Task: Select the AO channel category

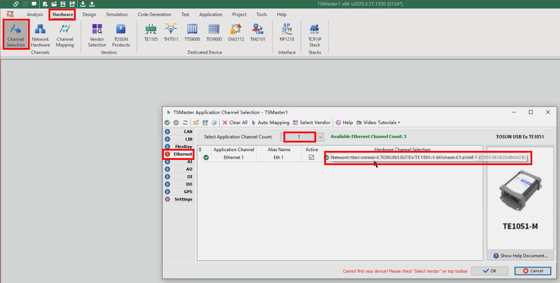Action: pos(179,169)
